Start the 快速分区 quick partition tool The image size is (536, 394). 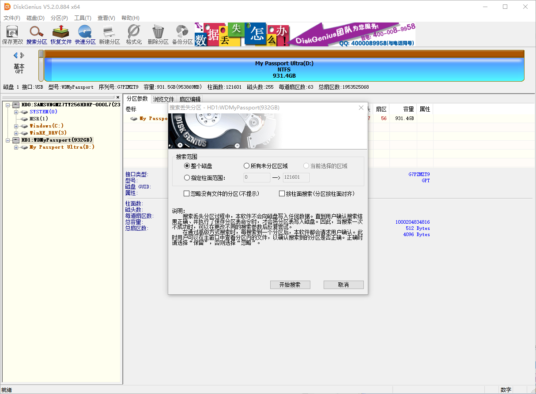coord(85,35)
